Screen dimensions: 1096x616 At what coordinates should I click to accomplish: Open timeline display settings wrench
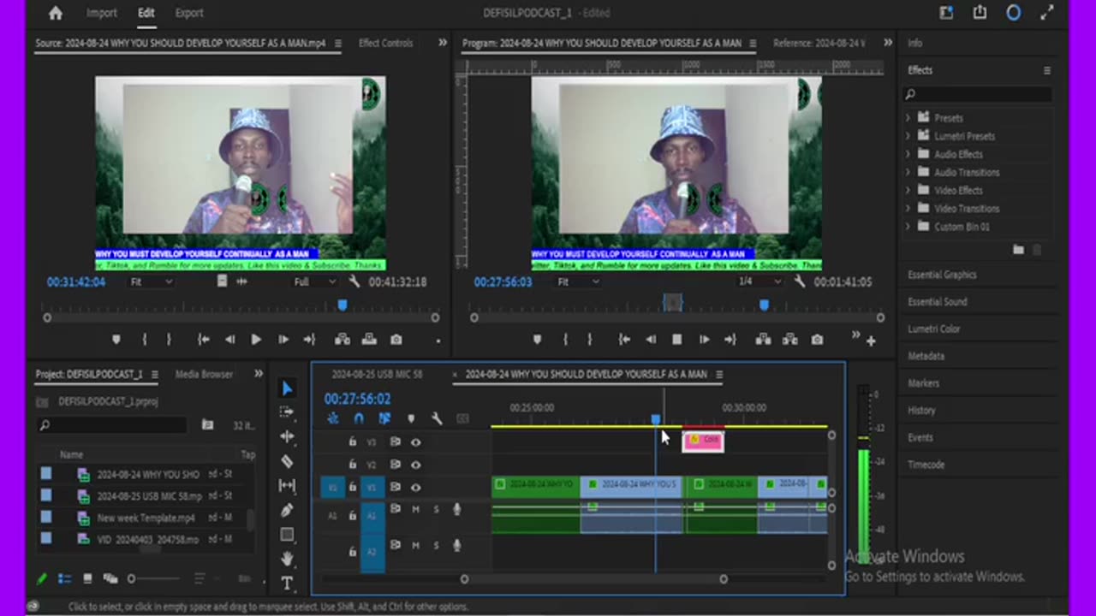[x=437, y=418]
